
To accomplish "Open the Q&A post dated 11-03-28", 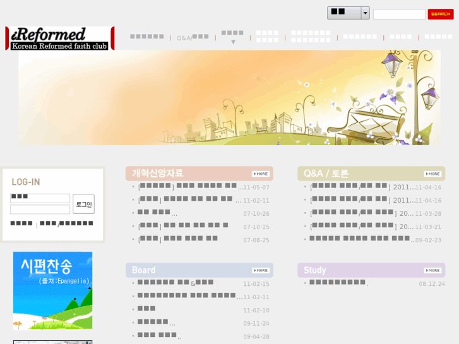I will coord(362,213).
